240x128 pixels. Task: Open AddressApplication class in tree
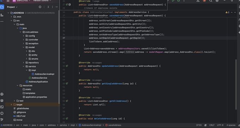pos(37,82)
